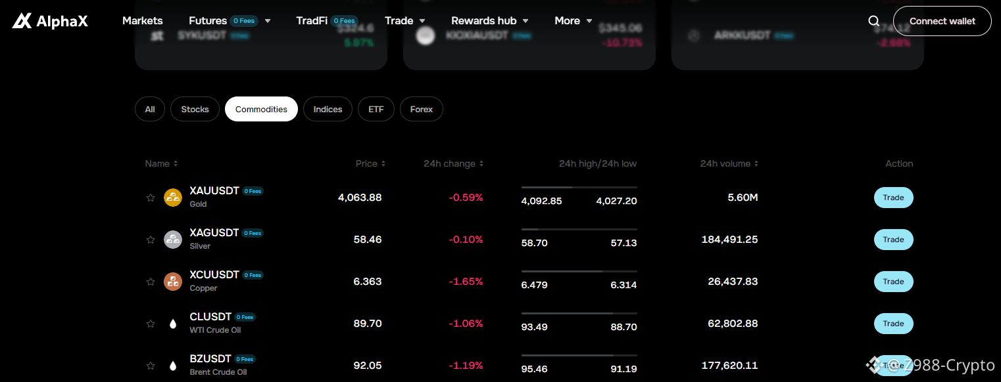Click the Gold XAUUSDT coin icon
This screenshot has width=1001, height=382.
tap(173, 198)
